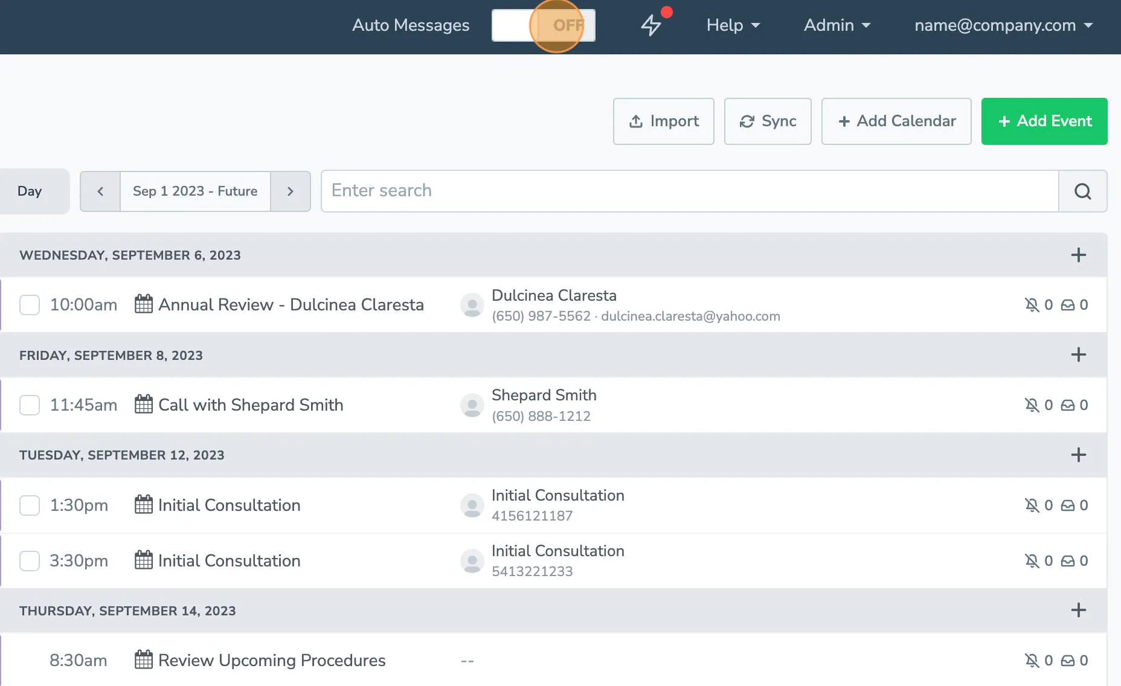This screenshot has height=686, width=1121.
Task: Click the message inbox icon on Annual Review row
Action: (1068, 305)
